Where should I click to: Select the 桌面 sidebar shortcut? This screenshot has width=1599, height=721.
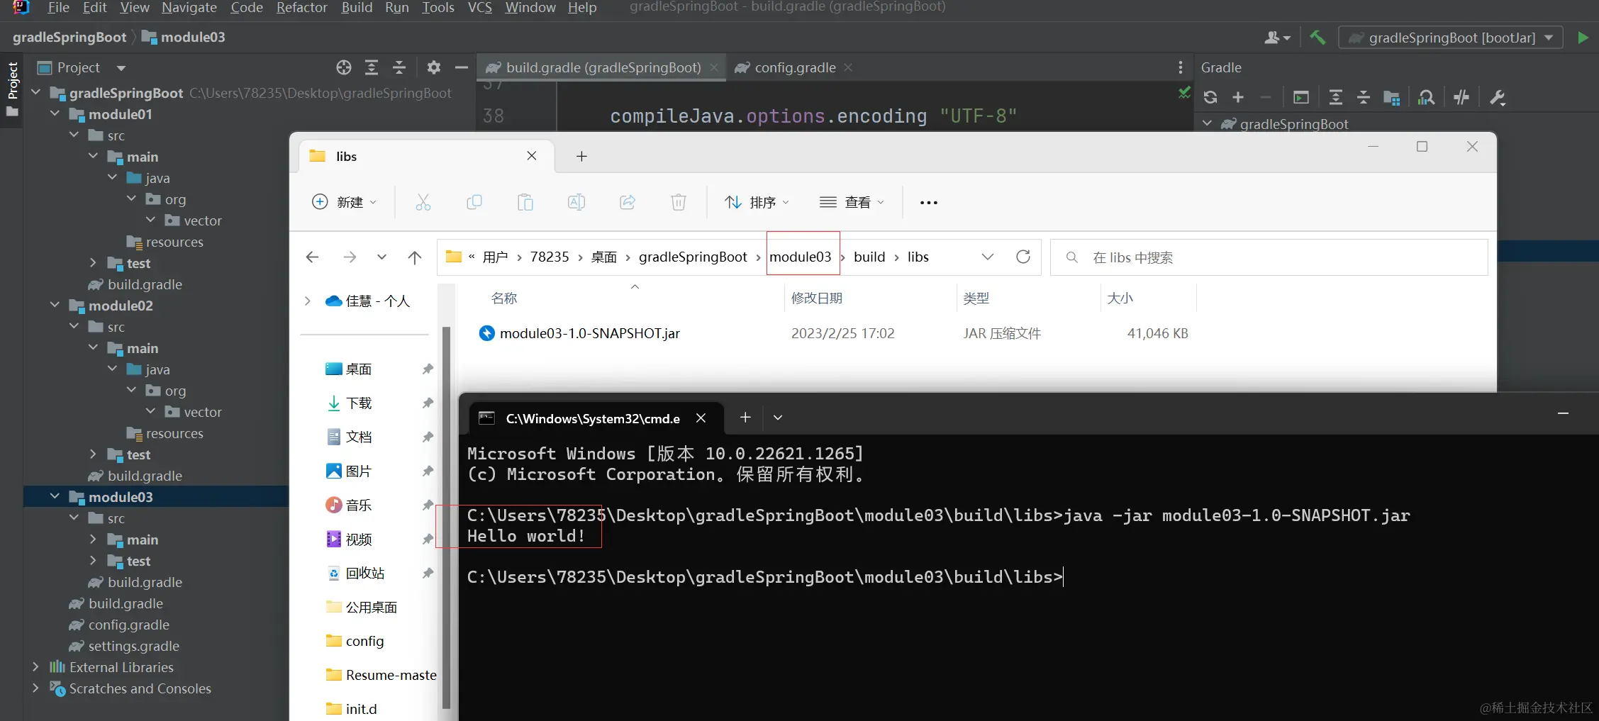pyautogui.click(x=359, y=368)
